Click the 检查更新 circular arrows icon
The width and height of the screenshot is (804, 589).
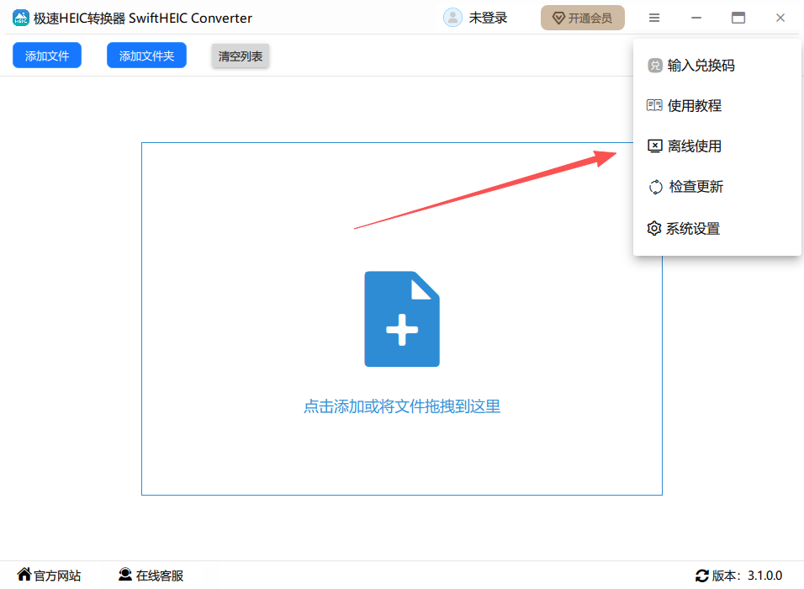tap(655, 187)
